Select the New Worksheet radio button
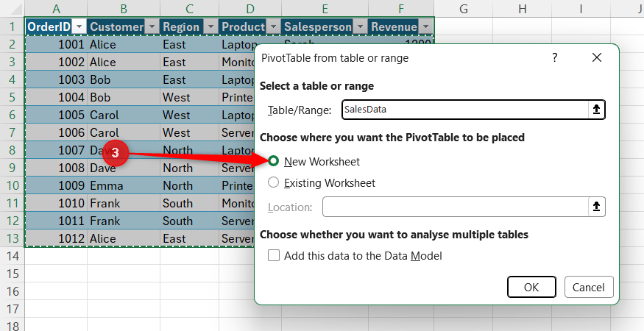Screen dimensions: 644x331 pyautogui.click(x=274, y=161)
